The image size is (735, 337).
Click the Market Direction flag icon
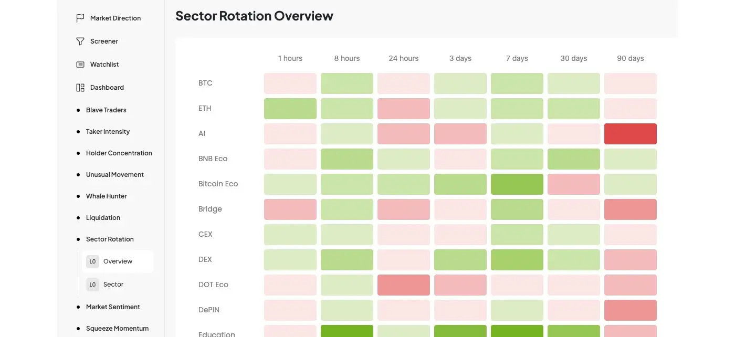[x=80, y=18]
